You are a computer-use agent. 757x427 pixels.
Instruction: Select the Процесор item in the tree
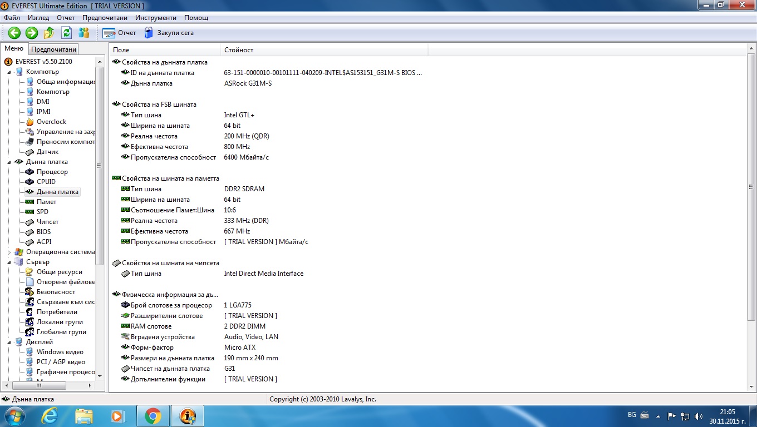[52, 172]
